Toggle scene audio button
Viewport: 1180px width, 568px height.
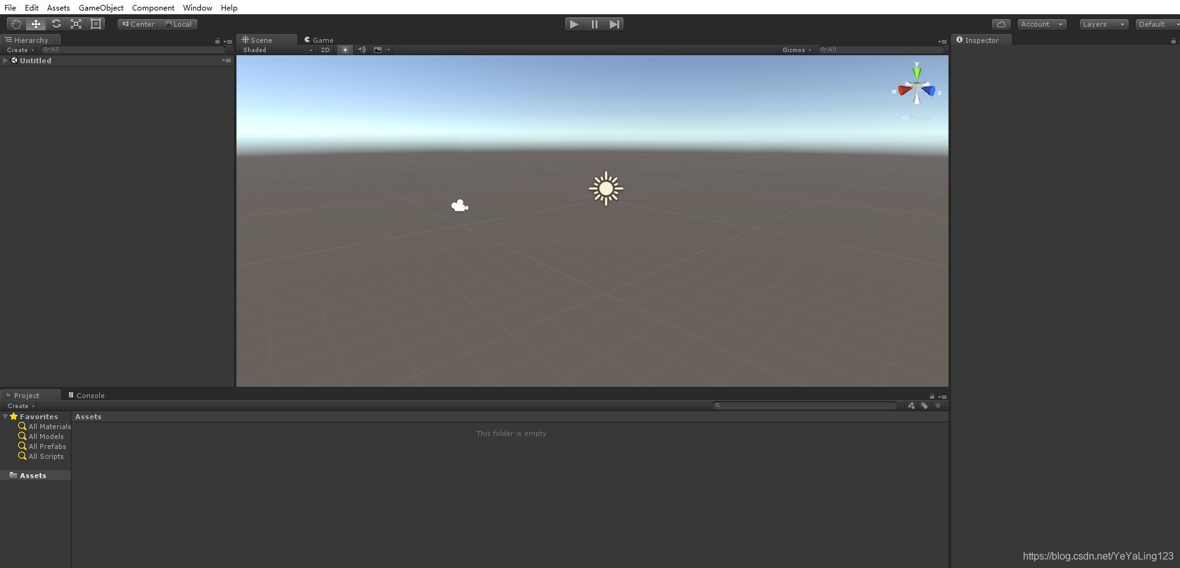point(362,50)
